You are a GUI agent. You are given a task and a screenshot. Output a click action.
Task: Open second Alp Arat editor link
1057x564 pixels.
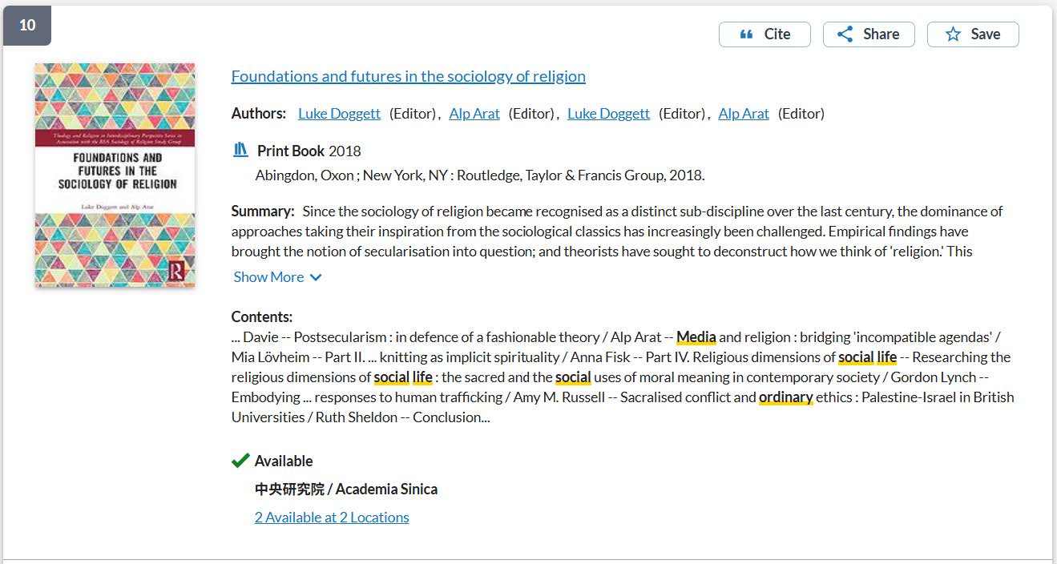pos(744,114)
